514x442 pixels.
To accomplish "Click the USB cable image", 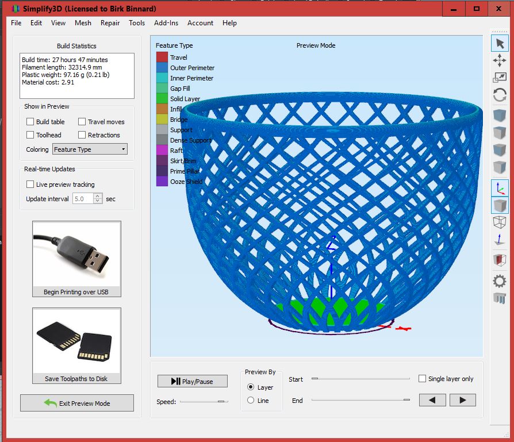I will tap(76, 254).
